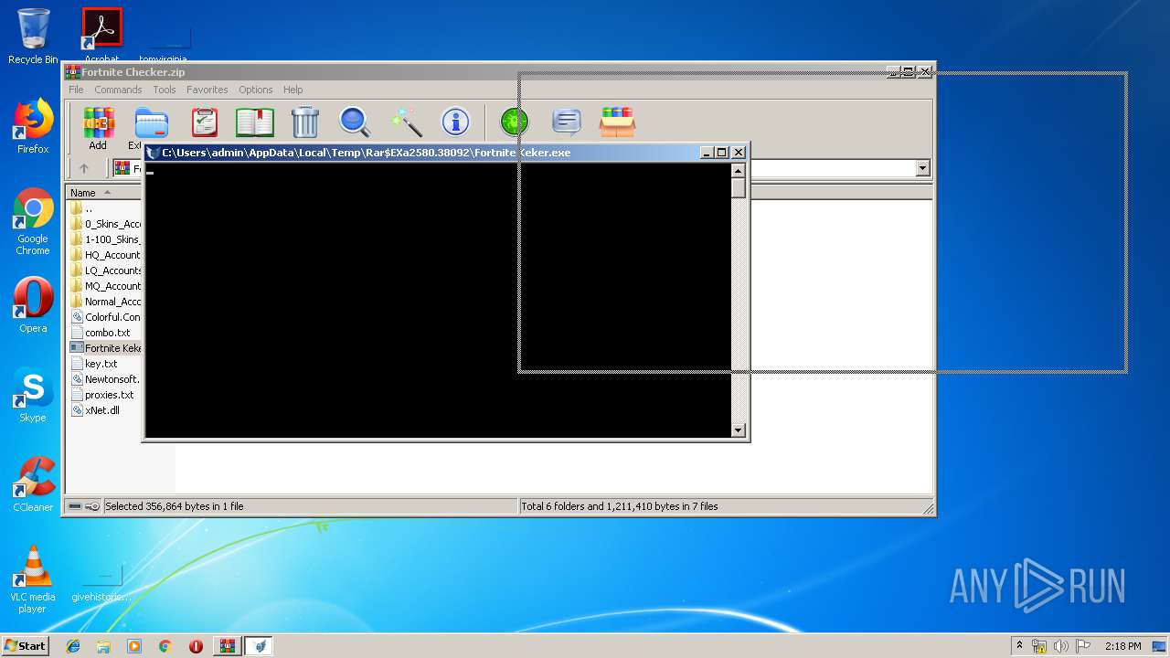This screenshot has width=1170, height=658.
Task: Click the Add toolbar icon in WinRAR
Action: (98, 128)
